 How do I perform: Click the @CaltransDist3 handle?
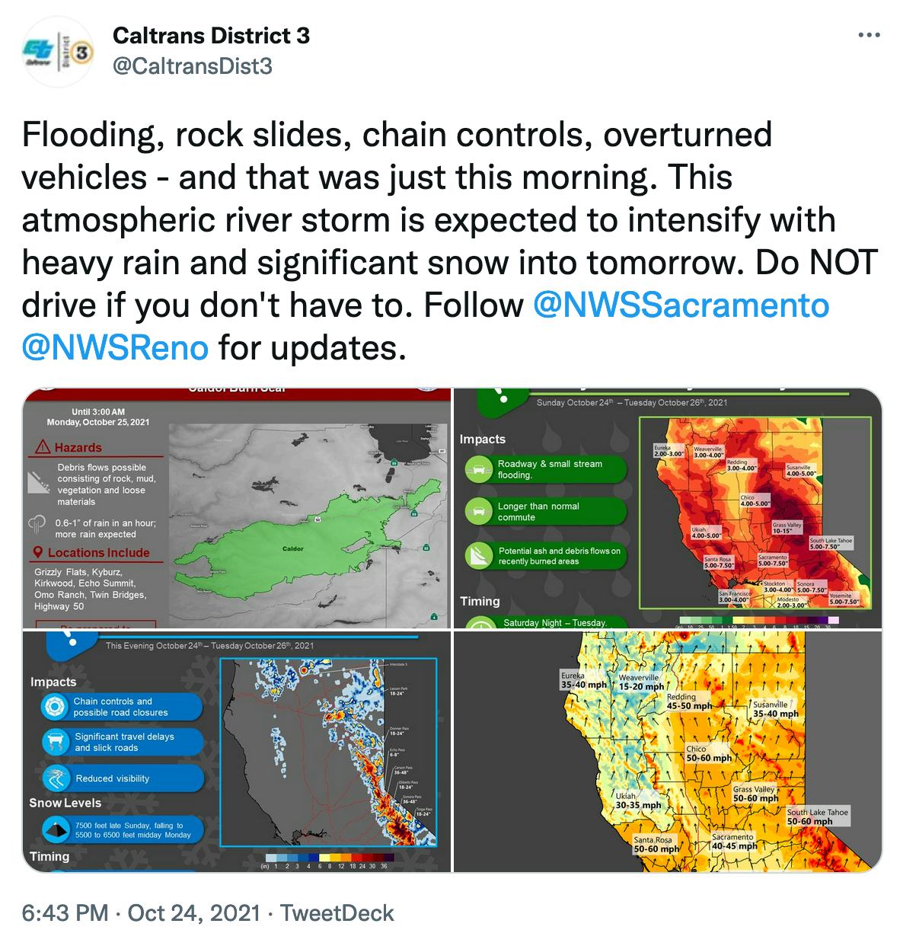coord(192,67)
